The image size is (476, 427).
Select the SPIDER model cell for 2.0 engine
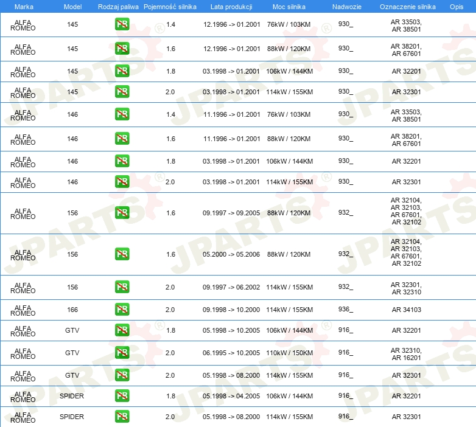(72, 417)
